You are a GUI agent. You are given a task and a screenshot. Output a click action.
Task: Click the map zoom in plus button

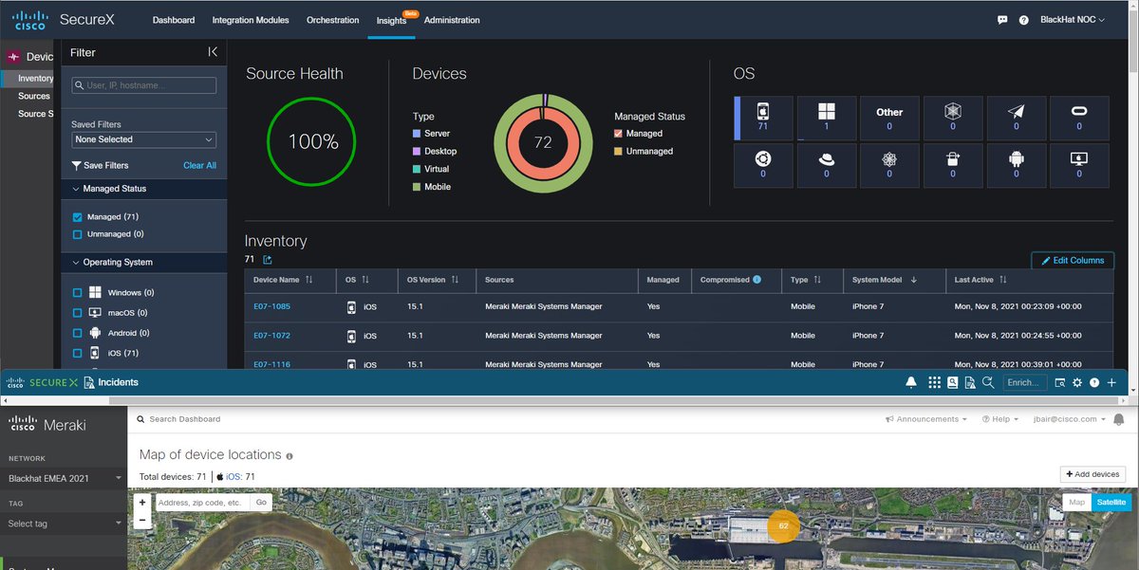[x=142, y=503]
